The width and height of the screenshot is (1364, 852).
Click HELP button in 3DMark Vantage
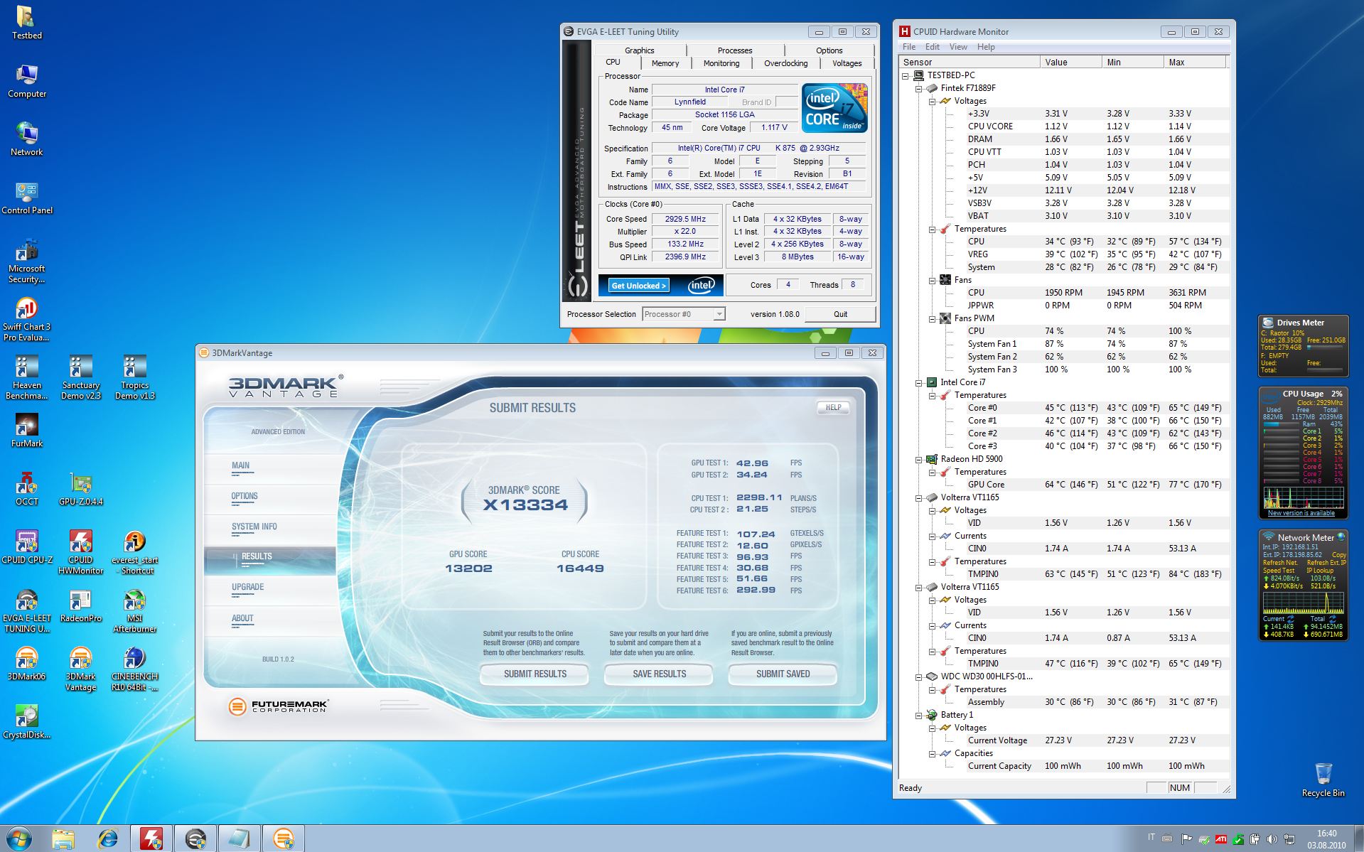(x=833, y=408)
